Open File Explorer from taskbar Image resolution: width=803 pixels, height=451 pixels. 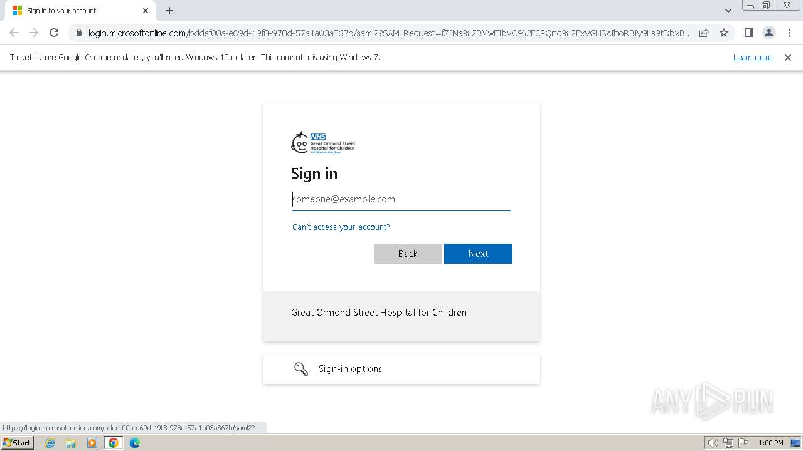pyautogui.click(x=71, y=443)
